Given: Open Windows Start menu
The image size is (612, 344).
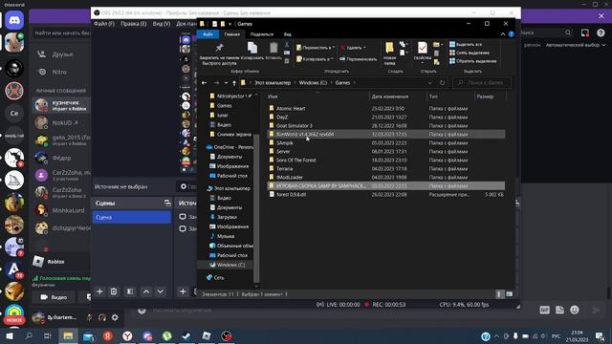Looking at the screenshot, I should coord(9,335).
